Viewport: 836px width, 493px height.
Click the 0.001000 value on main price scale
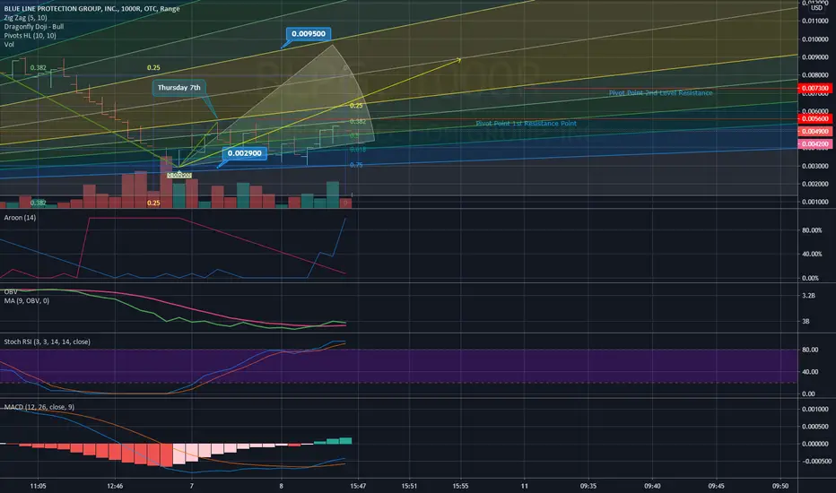(815, 202)
